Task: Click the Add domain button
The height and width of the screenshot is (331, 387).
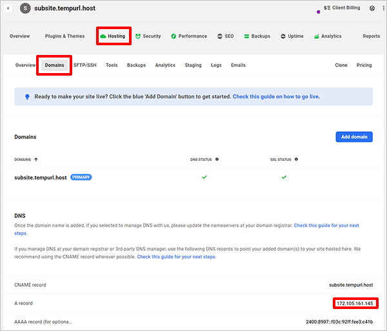Action: [354, 137]
